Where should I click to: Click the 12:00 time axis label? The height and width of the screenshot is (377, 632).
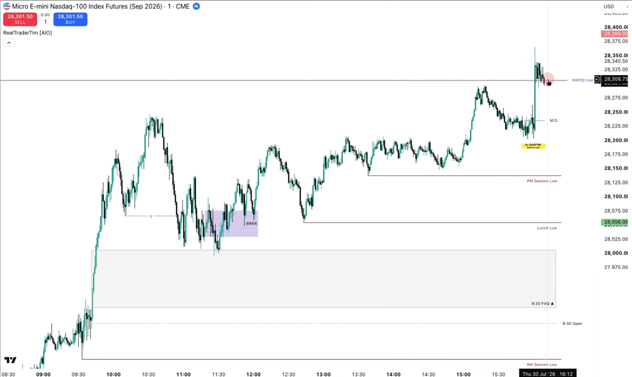pyautogui.click(x=253, y=374)
